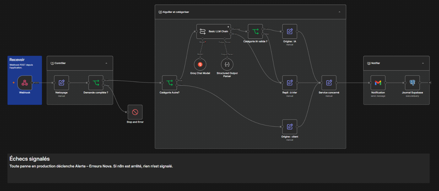Open the Journal Supabase Postgres node
439x191 pixels.
tap(412, 83)
